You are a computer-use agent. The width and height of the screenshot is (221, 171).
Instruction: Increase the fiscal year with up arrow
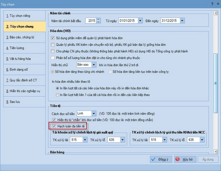click(x=98, y=19)
